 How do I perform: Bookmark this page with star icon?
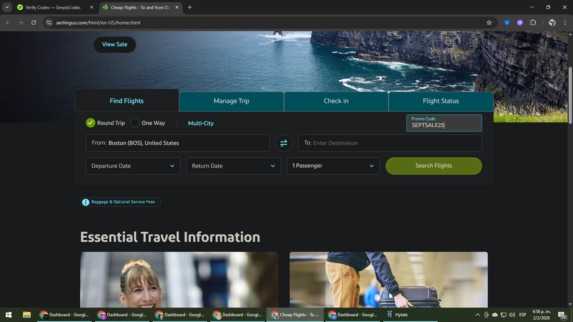click(x=489, y=23)
